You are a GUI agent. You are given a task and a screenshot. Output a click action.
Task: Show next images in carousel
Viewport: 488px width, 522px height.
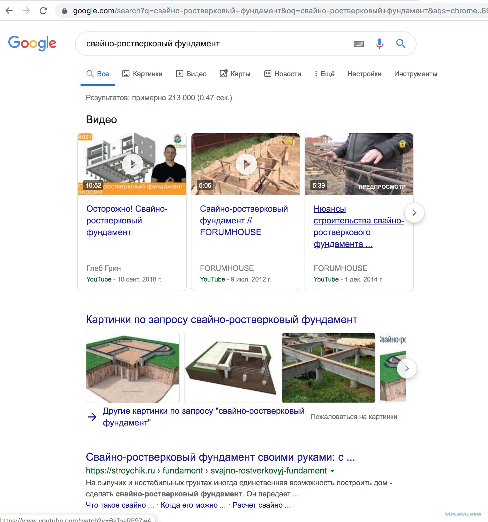(x=407, y=368)
